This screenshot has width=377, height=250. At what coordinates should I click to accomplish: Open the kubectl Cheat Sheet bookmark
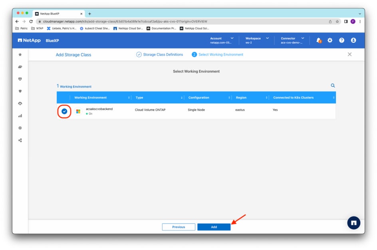pyautogui.click(x=95, y=28)
